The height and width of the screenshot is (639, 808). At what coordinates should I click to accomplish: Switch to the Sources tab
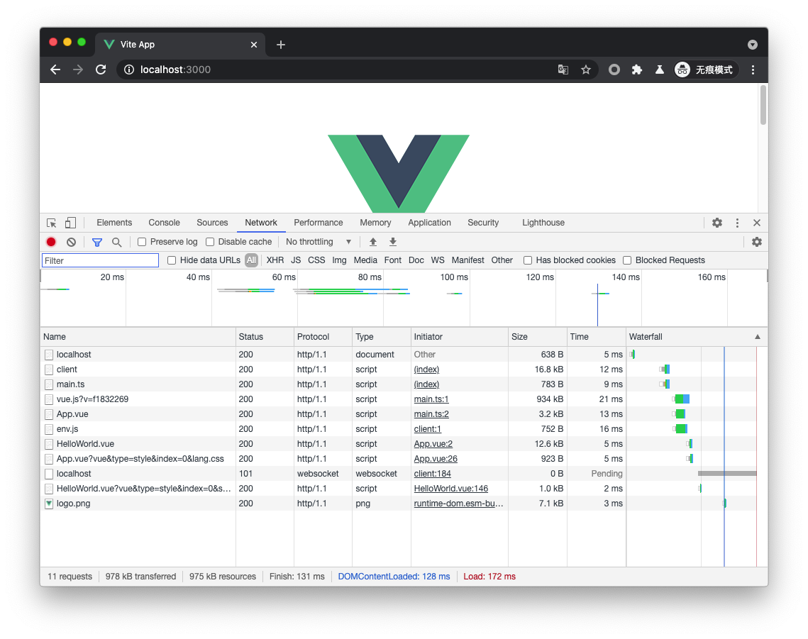(x=212, y=223)
